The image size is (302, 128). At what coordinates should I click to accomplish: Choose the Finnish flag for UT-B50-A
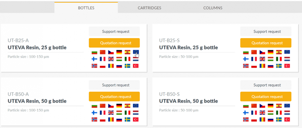(94, 113)
